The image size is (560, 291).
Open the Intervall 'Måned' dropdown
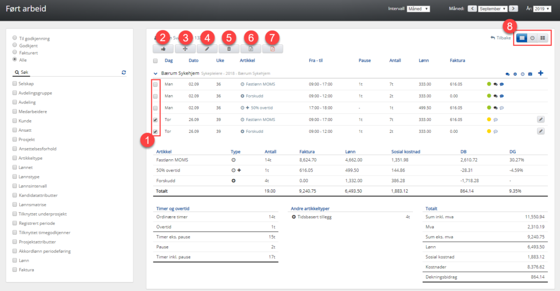(x=418, y=9)
